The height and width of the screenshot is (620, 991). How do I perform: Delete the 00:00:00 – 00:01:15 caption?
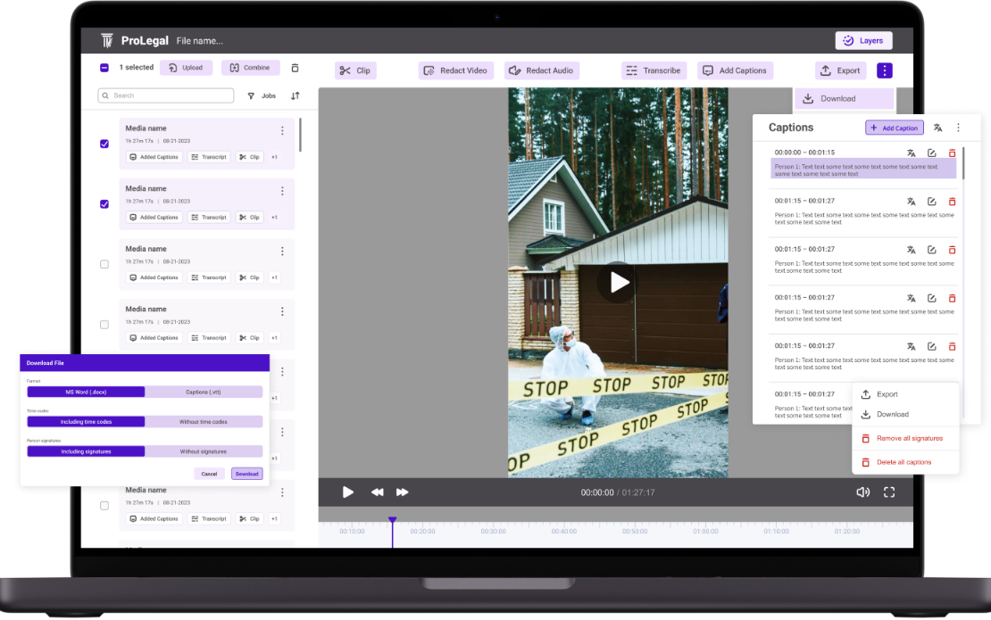pos(952,153)
